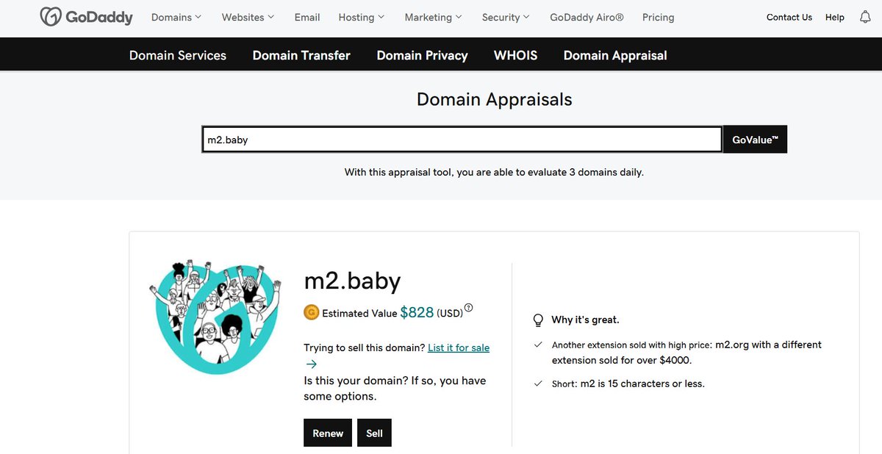Go to Pricing
The image size is (882, 454).
tap(658, 17)
